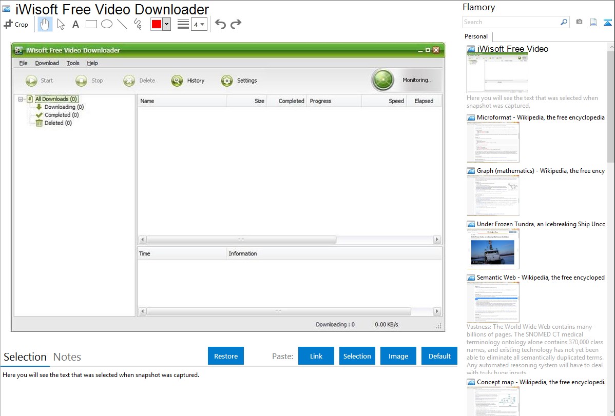
Task: Click the page document icon
Action: 593,22
